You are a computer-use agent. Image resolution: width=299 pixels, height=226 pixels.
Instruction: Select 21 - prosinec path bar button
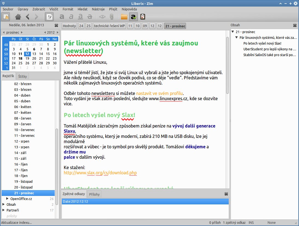point(175,26)
